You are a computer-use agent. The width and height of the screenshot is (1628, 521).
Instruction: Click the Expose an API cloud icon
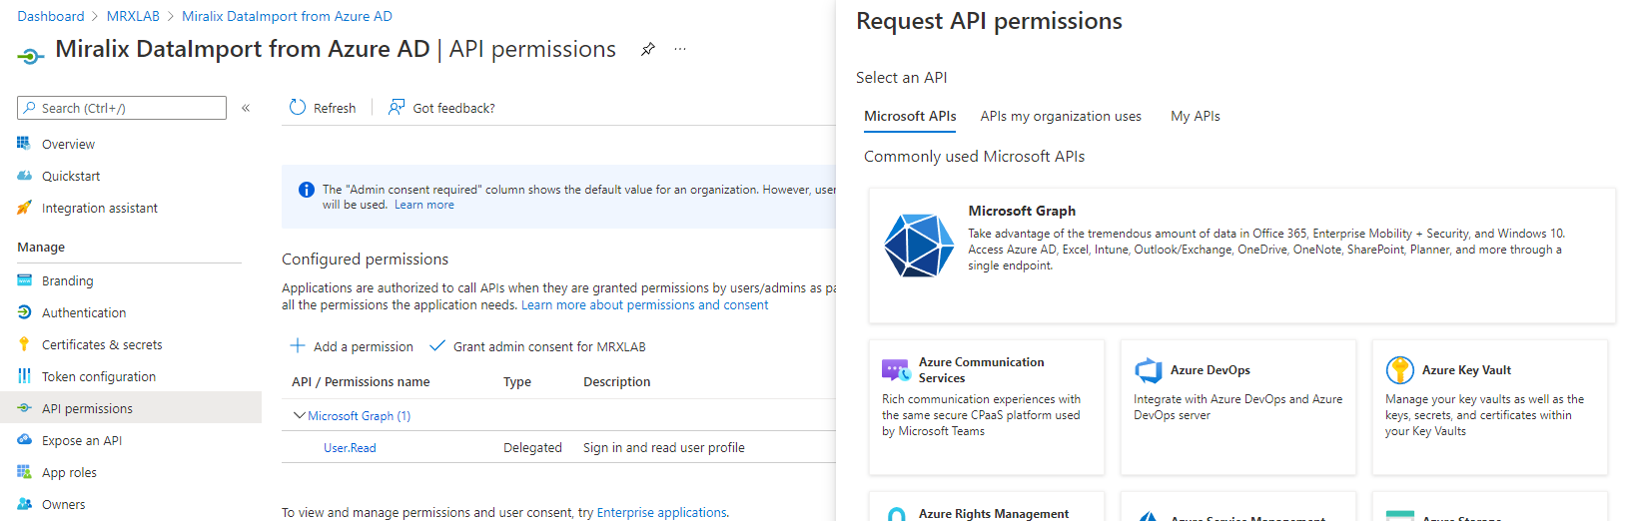pyautogui.click(x=24, y=440)
